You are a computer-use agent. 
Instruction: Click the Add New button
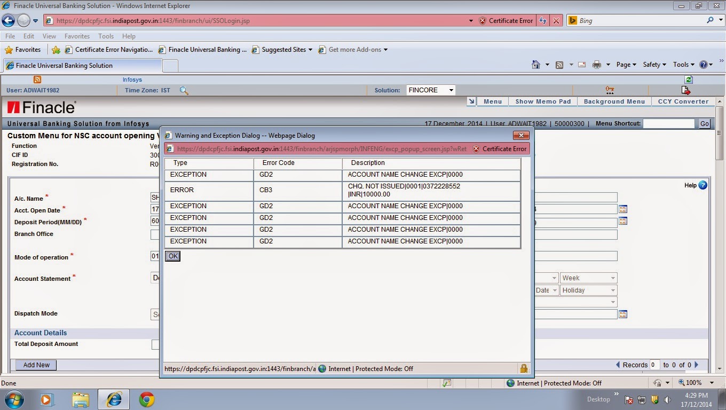pos(36,365)
